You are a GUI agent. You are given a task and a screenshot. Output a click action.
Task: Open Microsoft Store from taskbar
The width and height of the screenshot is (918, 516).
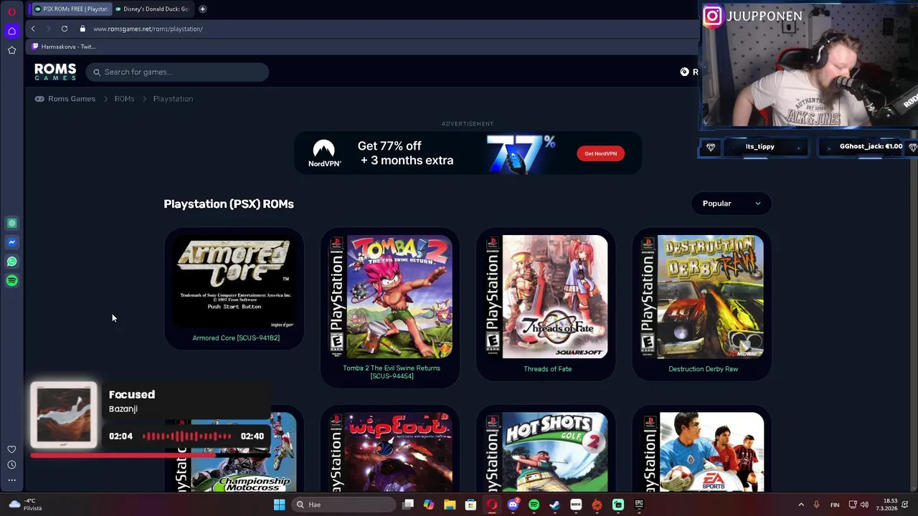click(470, 505)
